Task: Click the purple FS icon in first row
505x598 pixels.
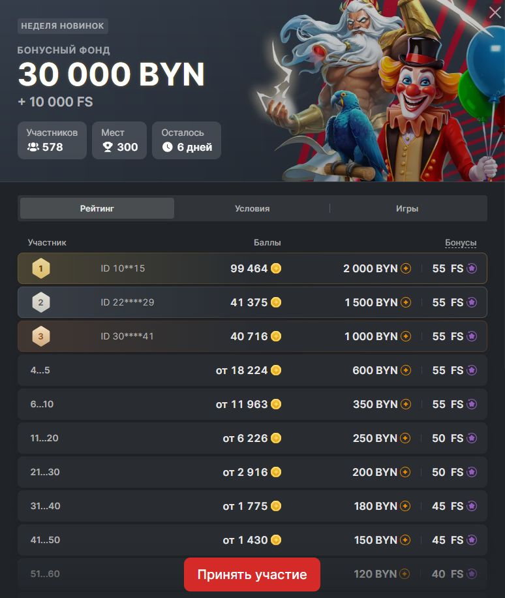Action: 472,268
